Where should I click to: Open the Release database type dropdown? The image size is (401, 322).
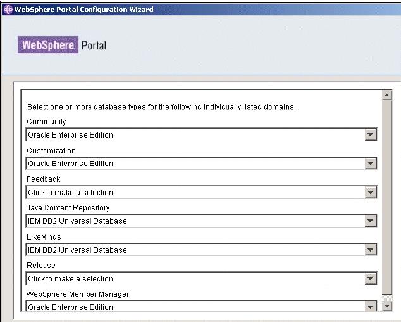click(x=201, y=278)
